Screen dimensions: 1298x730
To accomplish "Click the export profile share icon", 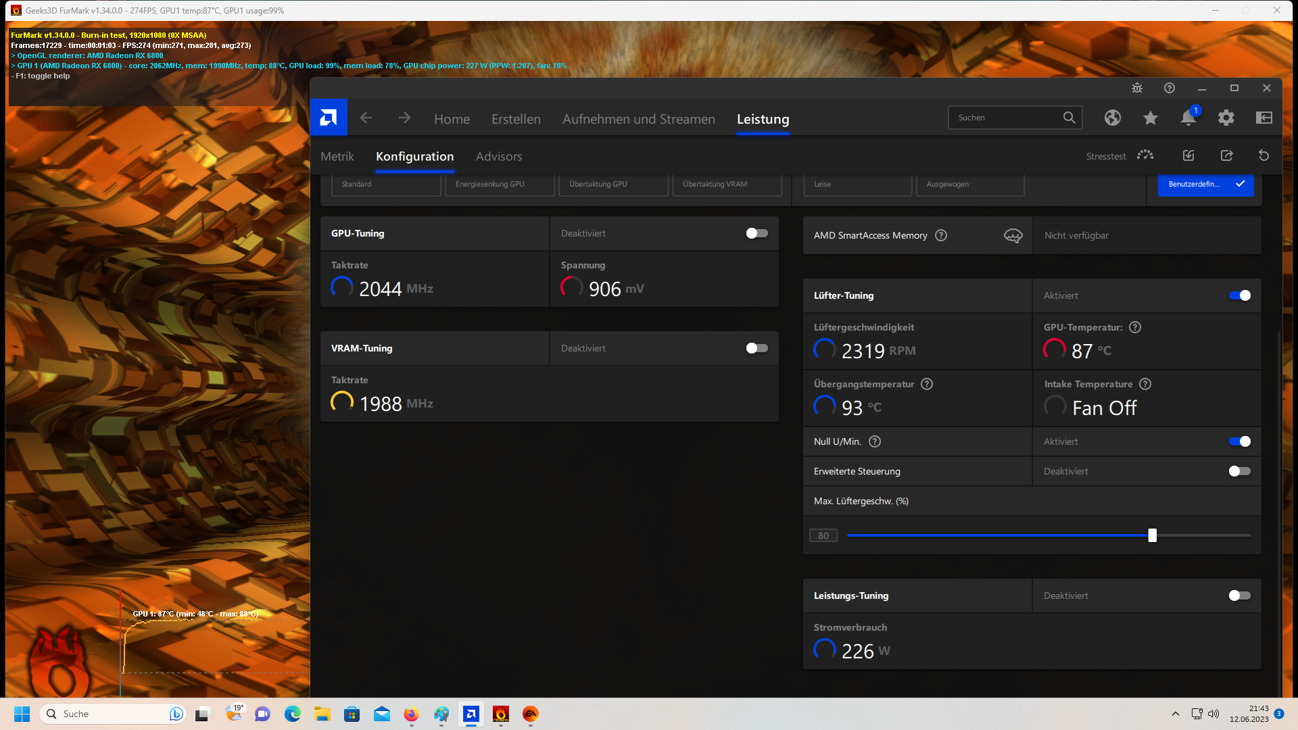I will click(x=1226, y=155).
